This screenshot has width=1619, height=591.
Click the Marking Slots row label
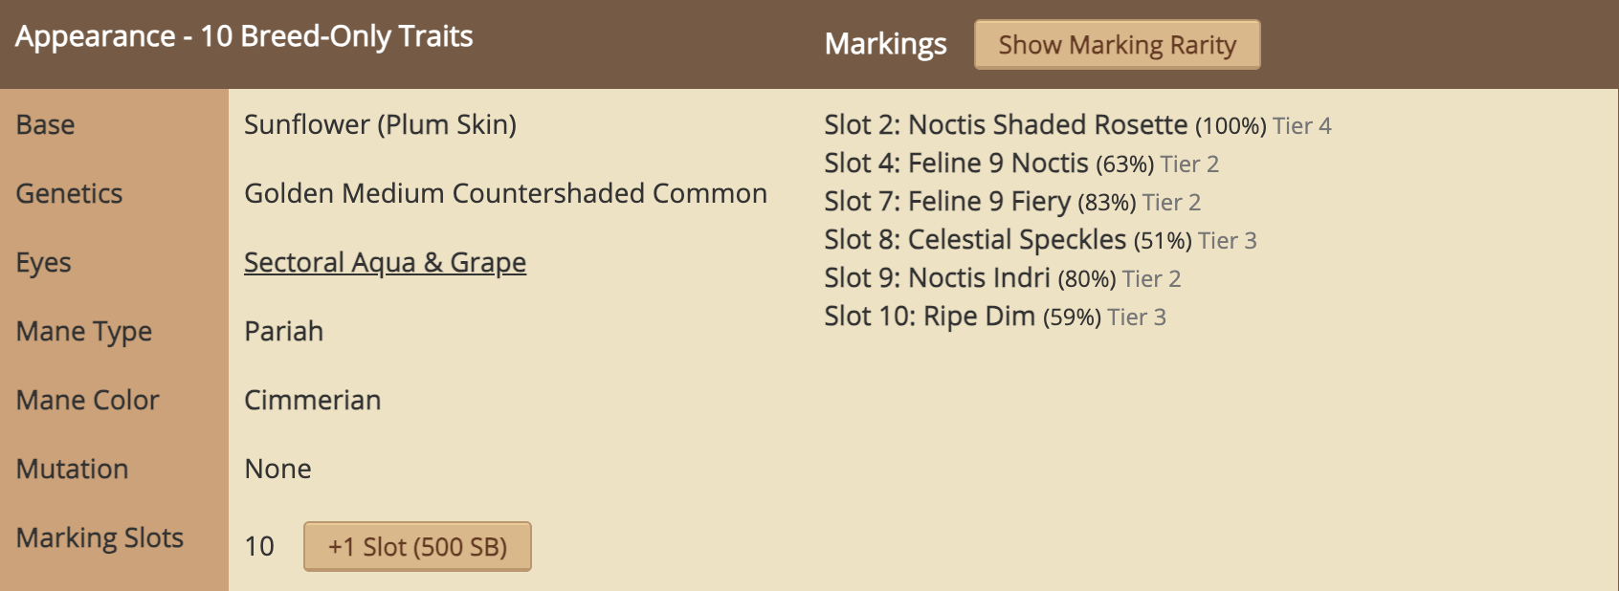[x=100, y=538]
